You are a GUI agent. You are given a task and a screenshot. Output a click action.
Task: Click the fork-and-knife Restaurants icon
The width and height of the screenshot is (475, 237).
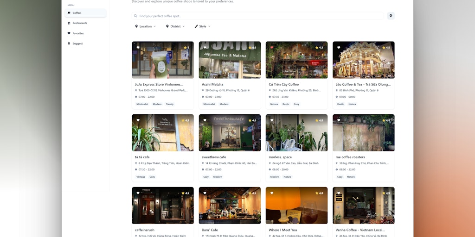69,23
